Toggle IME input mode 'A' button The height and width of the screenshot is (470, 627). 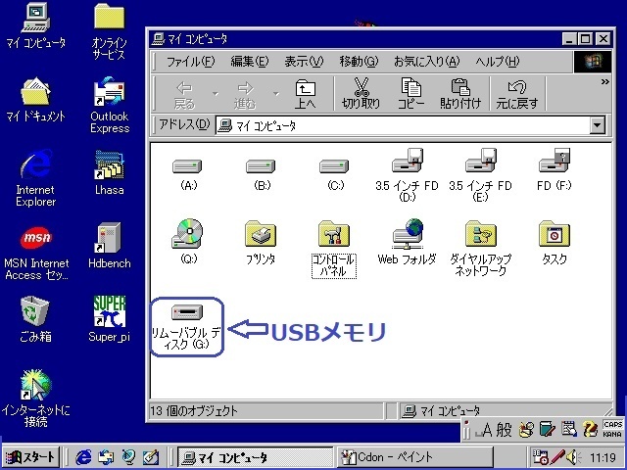pyautogui.click(x=484, y=430)
